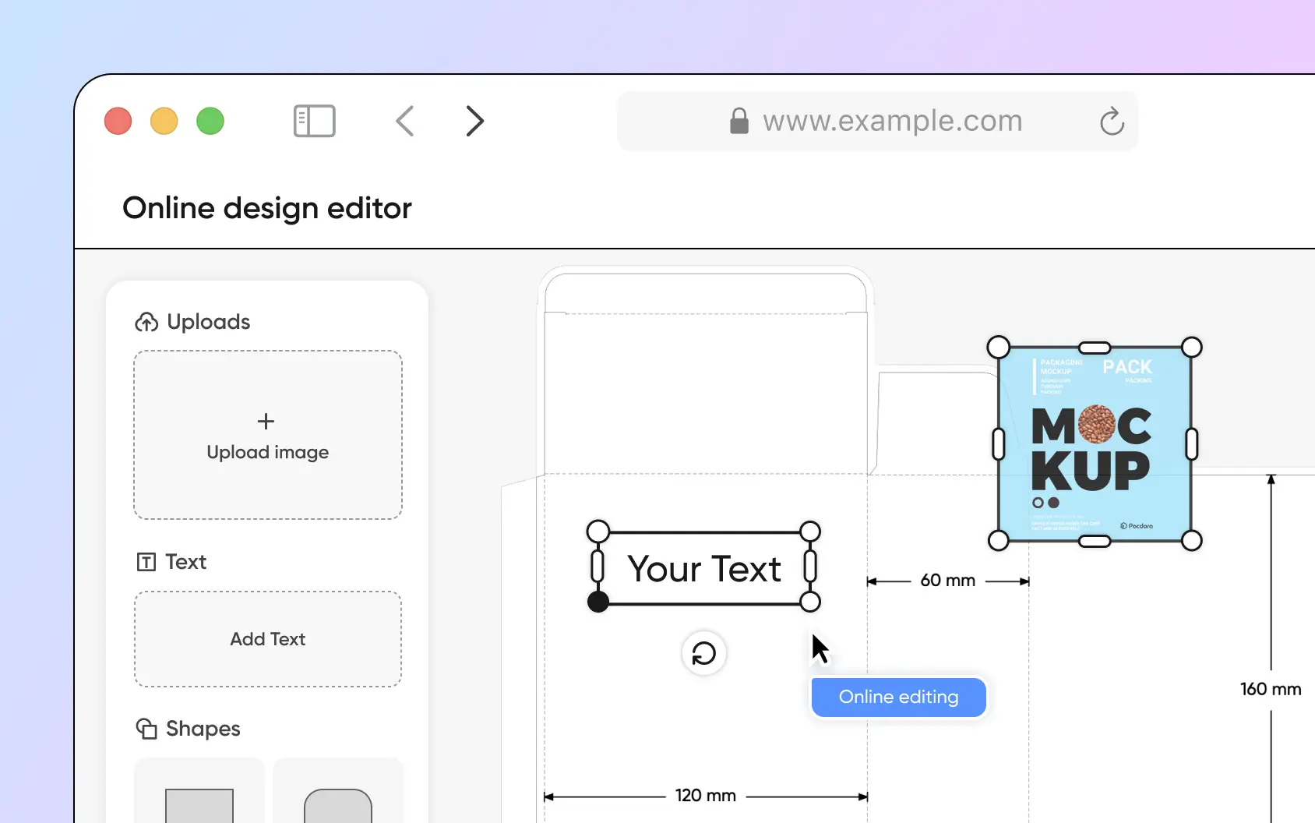The width and height of the screenshot is (1315, 823).
Task: Reload the page with the refresh icon
Action: 1112,122
